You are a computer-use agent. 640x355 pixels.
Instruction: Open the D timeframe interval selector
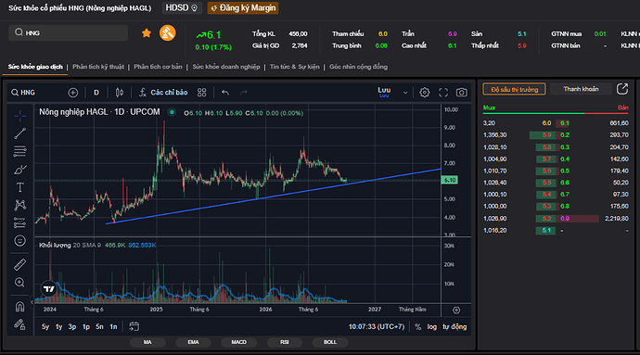96,93
